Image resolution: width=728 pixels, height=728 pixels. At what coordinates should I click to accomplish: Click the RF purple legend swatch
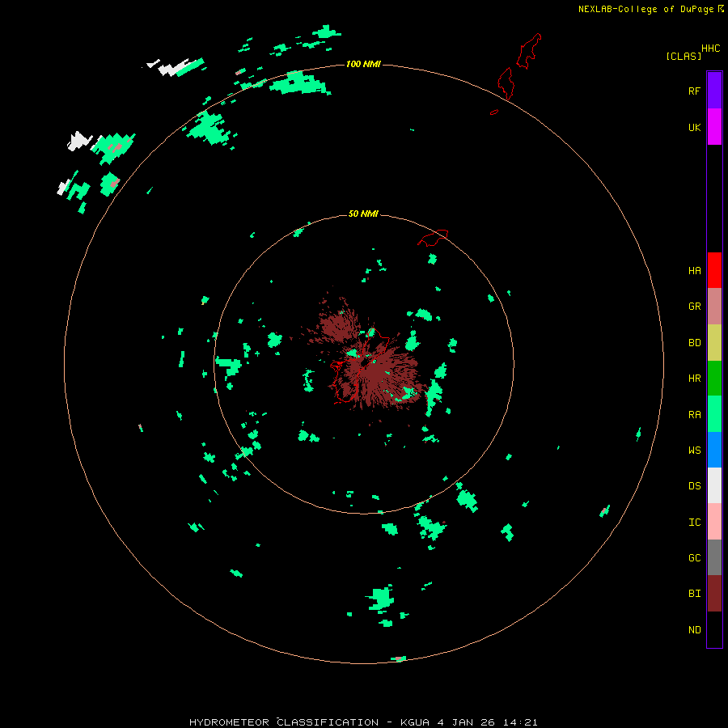(714, 91)
